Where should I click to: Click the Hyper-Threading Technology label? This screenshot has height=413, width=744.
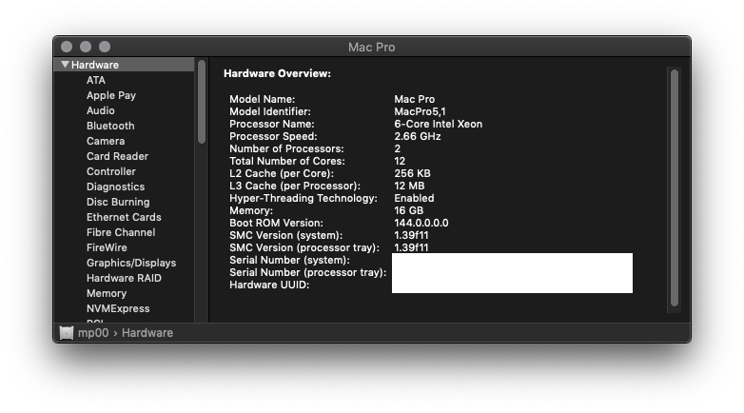tap(303, 198)
